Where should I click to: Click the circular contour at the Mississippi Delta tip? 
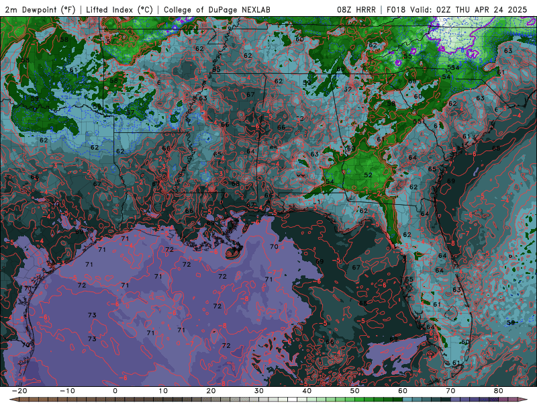233,253
